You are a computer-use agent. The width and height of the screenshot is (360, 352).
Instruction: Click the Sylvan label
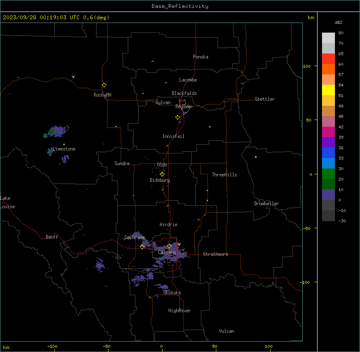pos(163,102)
